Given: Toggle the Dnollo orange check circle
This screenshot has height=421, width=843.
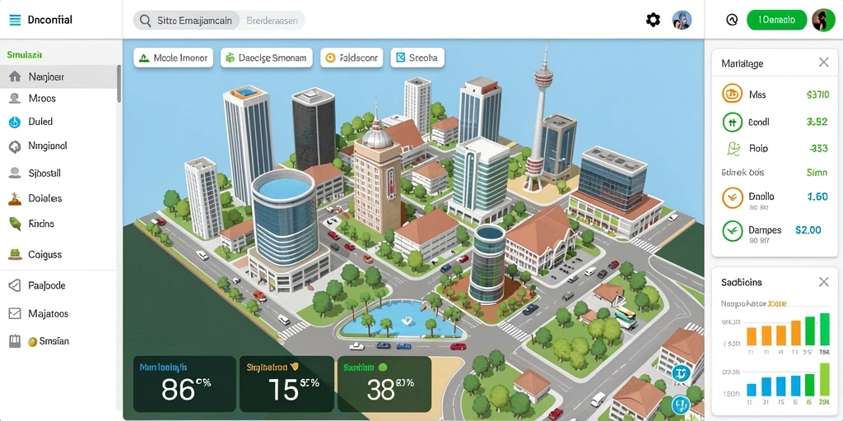Looking at the screenshot, I should [732, 197].
